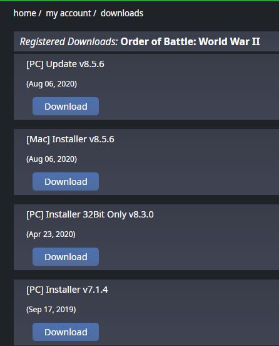Viewport: 279px width, 346px height.
Task: Click the [PC] Installer v7.1.4 title text
Action: (x=67, y=290)
